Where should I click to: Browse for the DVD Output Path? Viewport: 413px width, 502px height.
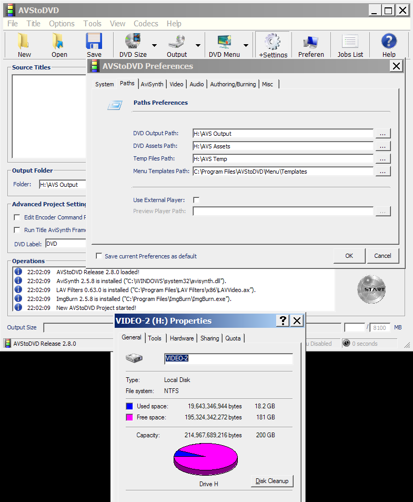pos(383,134)
